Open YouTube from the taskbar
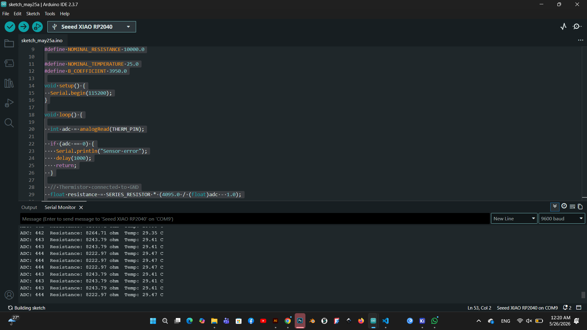Viewport: 587px width, 330px height. click(x=263, y=321)
